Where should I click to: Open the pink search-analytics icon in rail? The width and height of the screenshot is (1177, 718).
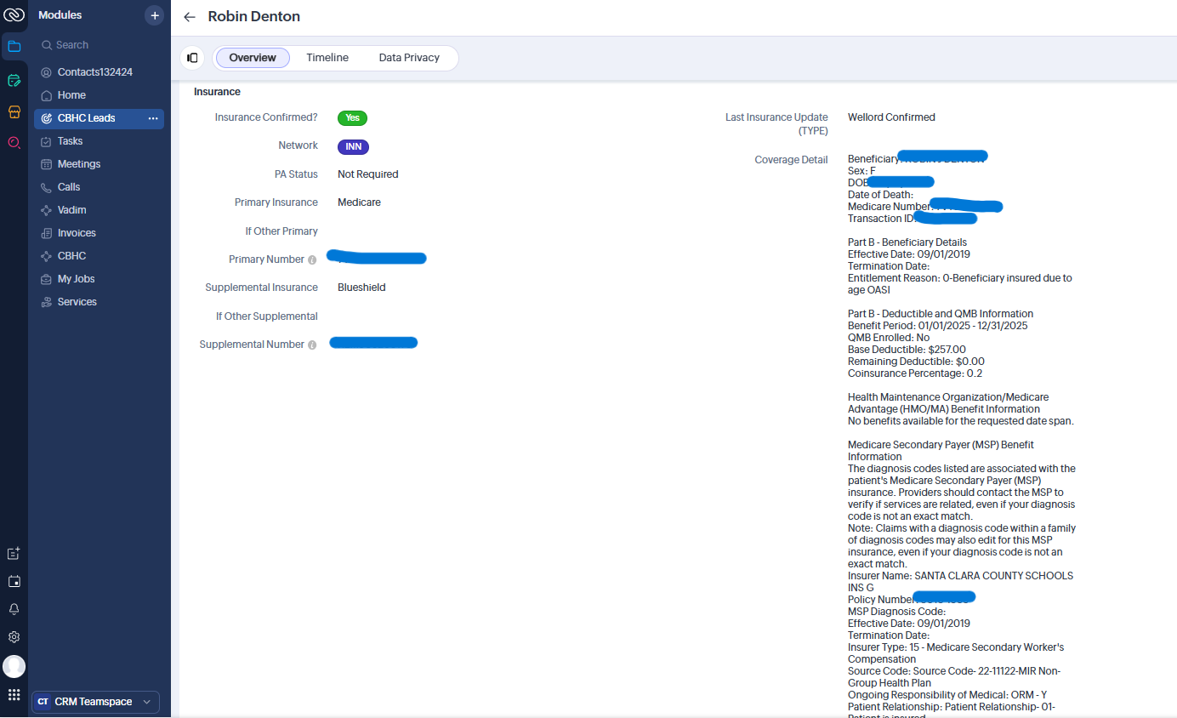pos(14,143)
